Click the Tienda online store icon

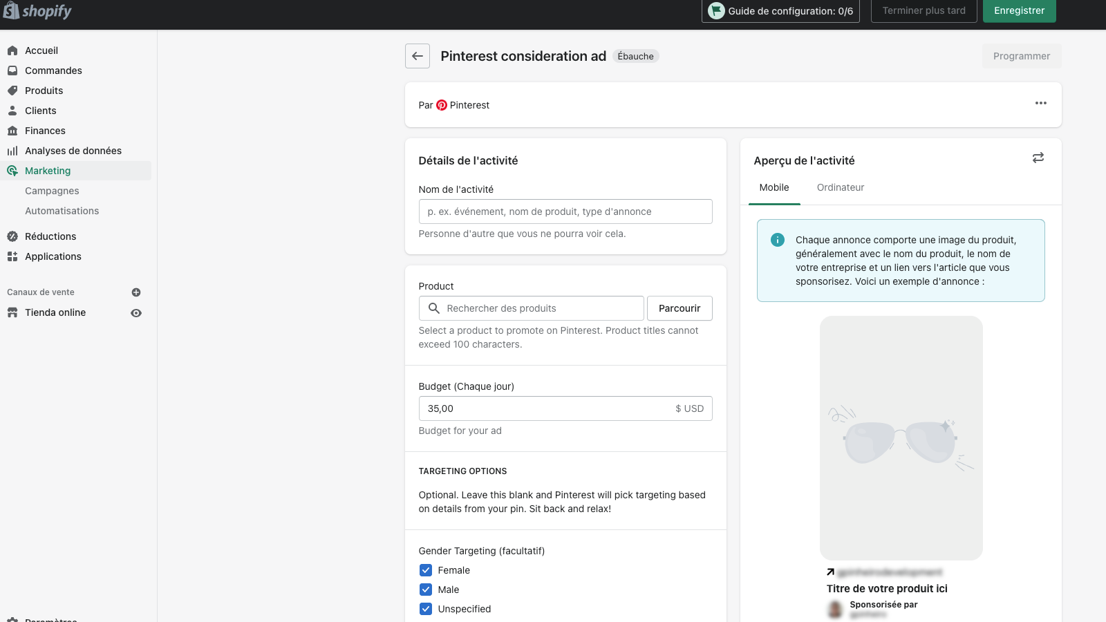click(x=12, y=312)
